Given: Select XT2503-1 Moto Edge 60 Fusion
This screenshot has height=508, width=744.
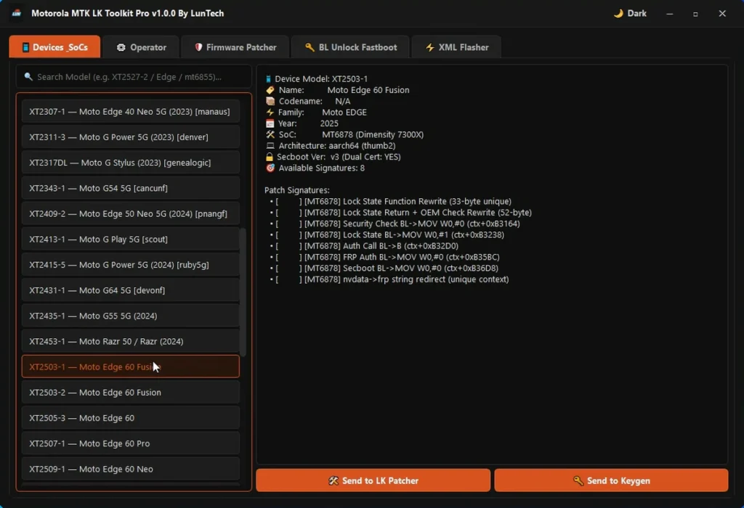Looking at the screenshot, I should tap(131, 366).
